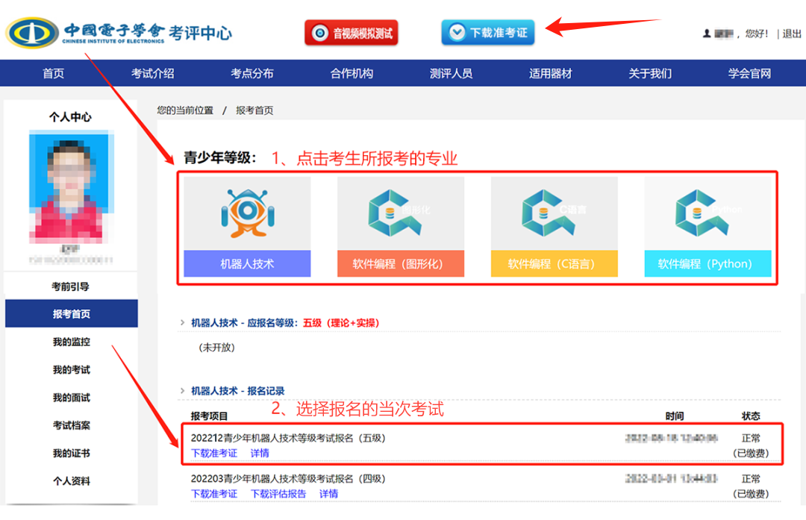Click the camera icon in 音视频模拟测试 button
Screen dimensions: 806x520
pyautogui.click(x=319, y=34)
